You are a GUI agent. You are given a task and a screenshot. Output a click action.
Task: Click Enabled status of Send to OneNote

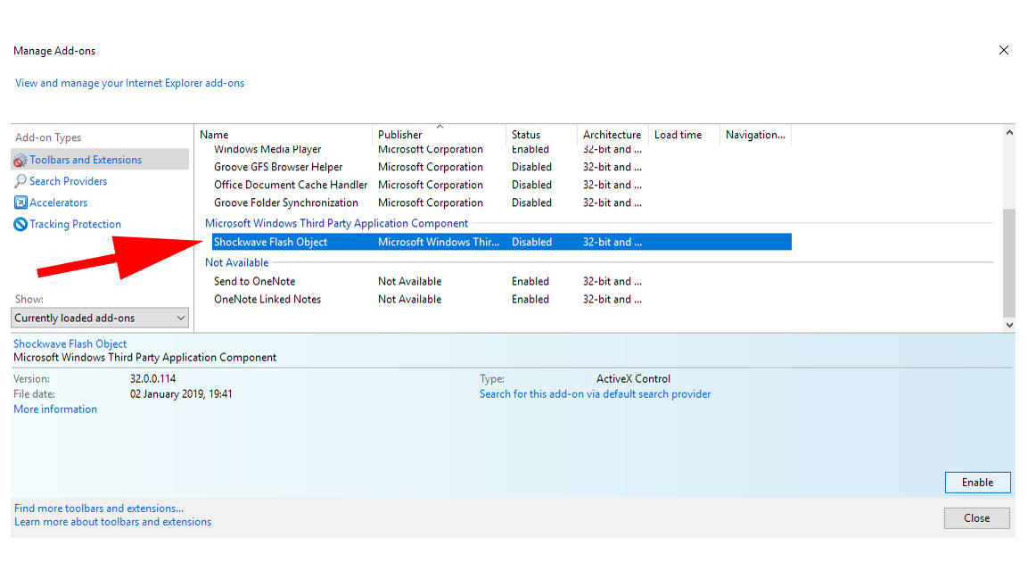tap(530, 281)
